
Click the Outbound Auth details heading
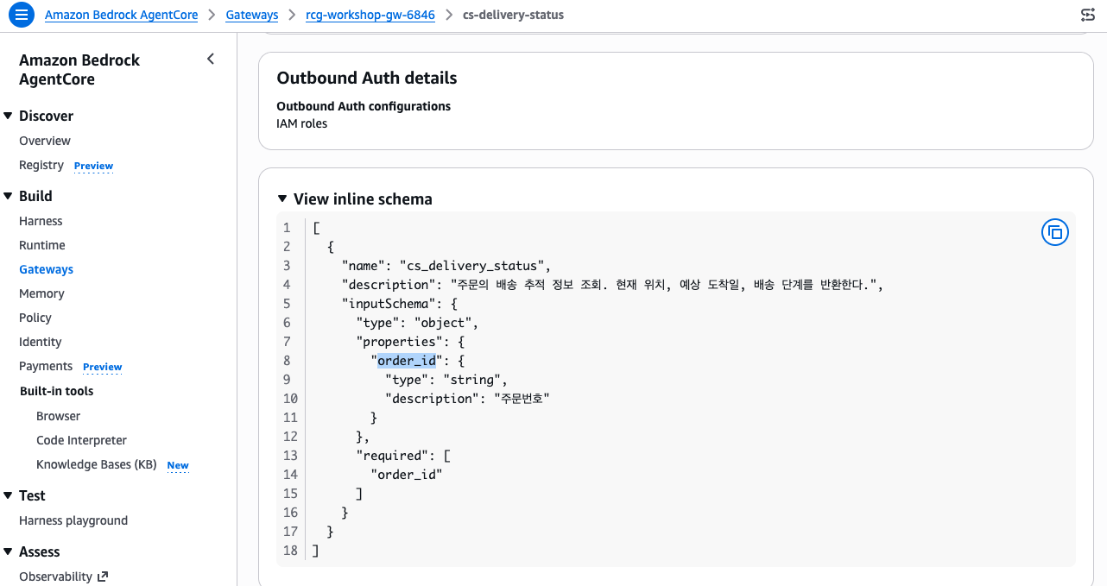[367, 78]
